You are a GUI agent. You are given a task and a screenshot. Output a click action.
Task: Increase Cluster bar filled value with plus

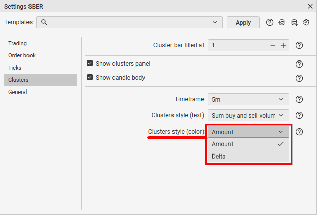(283, 45)
